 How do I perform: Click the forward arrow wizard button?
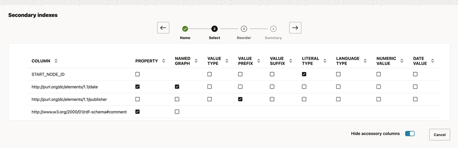point(295,28)
